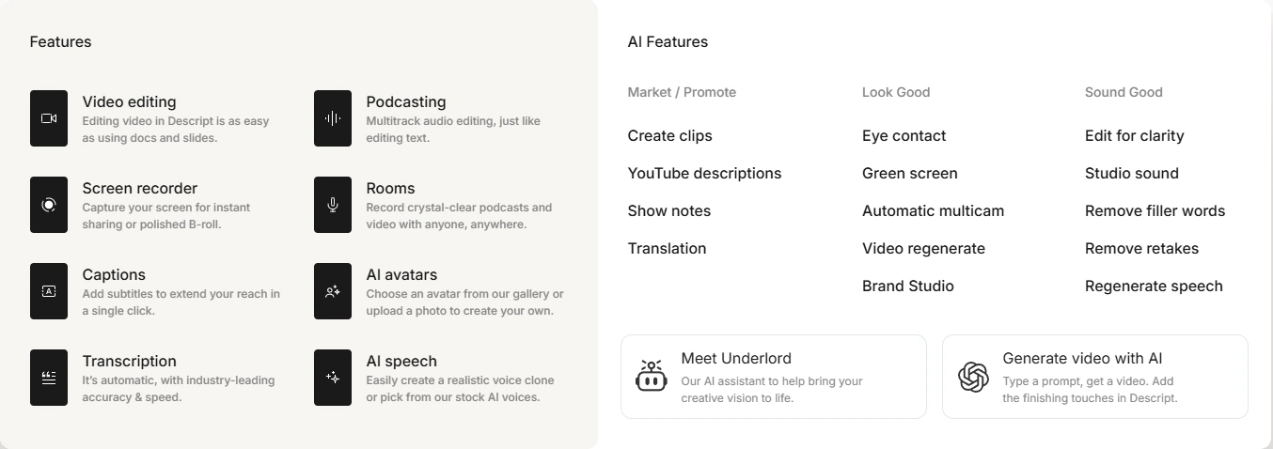Select the Screen recorder icon
Viewport: 1273px width, 449px height.
tap(49, 205)
